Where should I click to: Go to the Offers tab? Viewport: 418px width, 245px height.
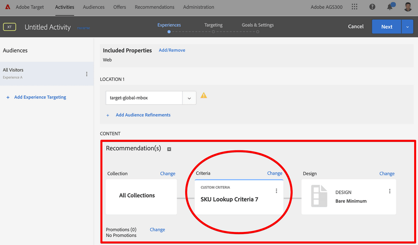point(119,7)
